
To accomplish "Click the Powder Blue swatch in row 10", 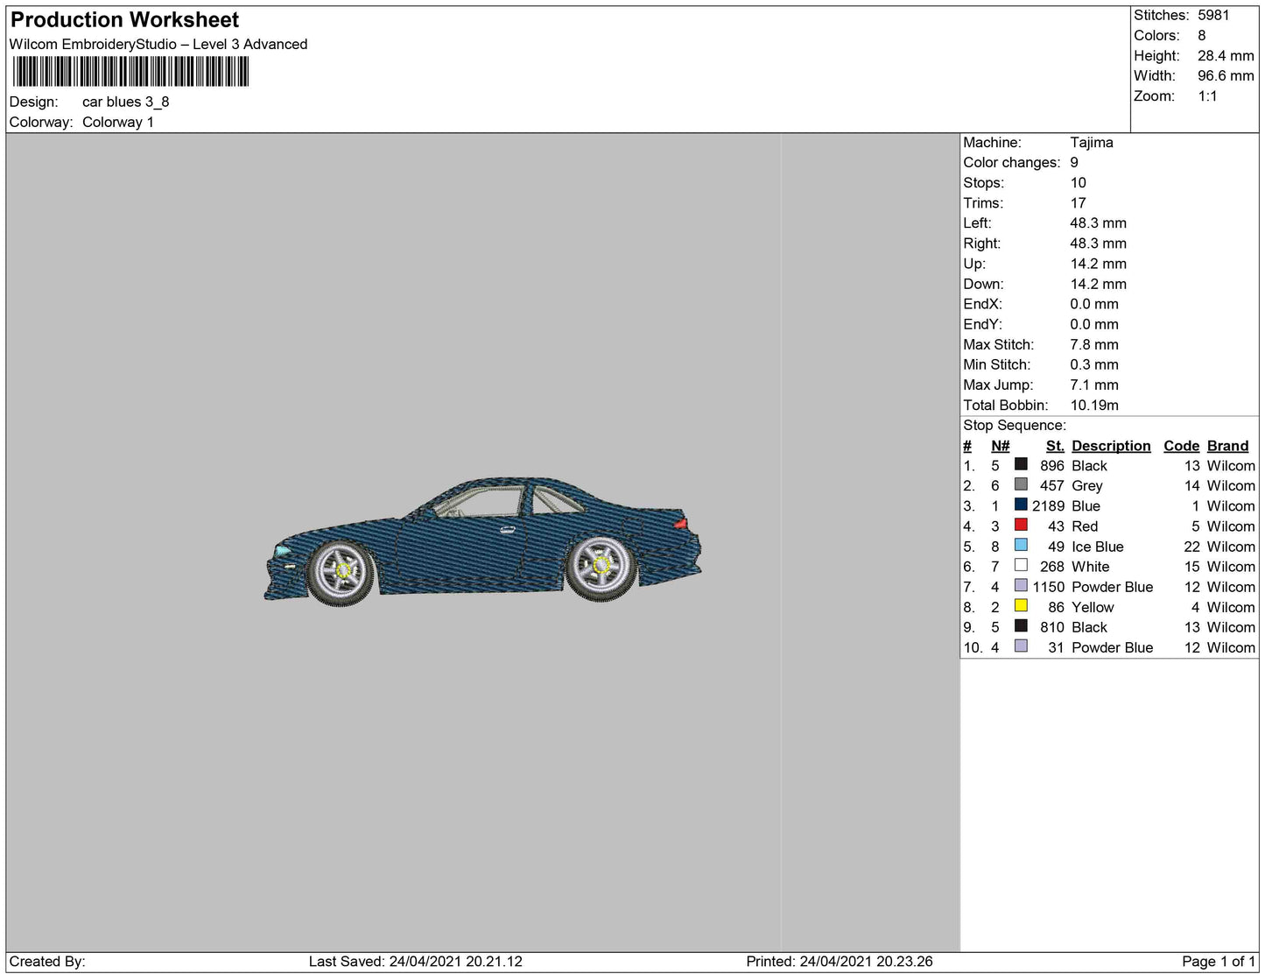I will 1021,646.
